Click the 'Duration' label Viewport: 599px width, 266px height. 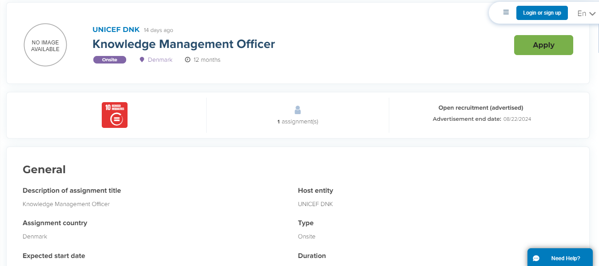(x=312, y=256)
